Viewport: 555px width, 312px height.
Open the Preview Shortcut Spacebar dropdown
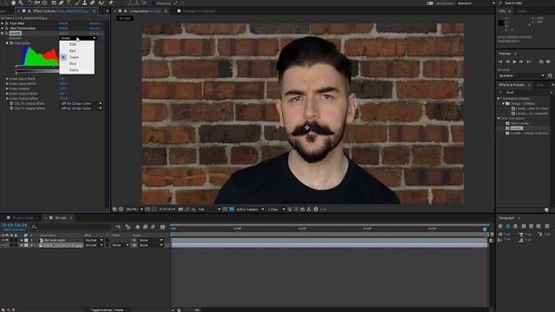coord(521,75)
